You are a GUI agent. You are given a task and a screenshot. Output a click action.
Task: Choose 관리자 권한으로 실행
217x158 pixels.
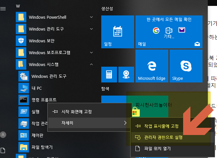point(172,137)
